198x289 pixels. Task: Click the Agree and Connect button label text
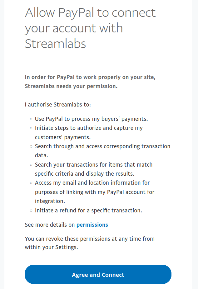coord(98,274)
